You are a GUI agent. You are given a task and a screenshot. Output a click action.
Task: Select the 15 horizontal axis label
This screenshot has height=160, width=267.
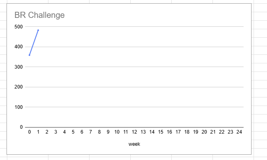pyautogui.click(x=160, y=132)
